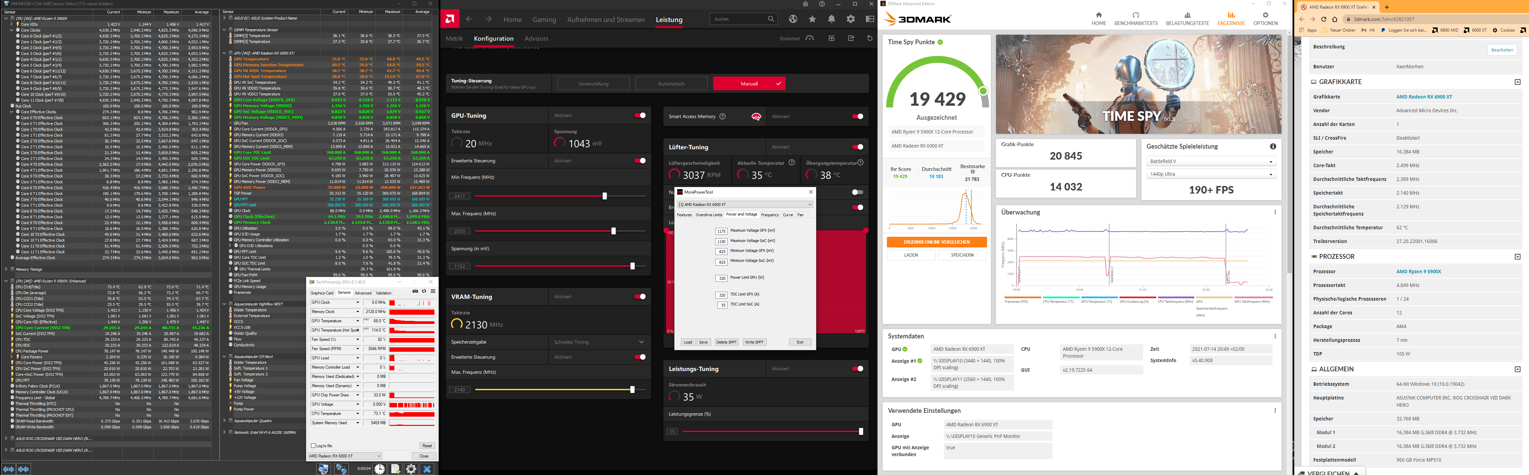This screenshot has width=1529, height=475.
Task: Click GPU-Z refresh icon
Action: [x=424, y=291]
